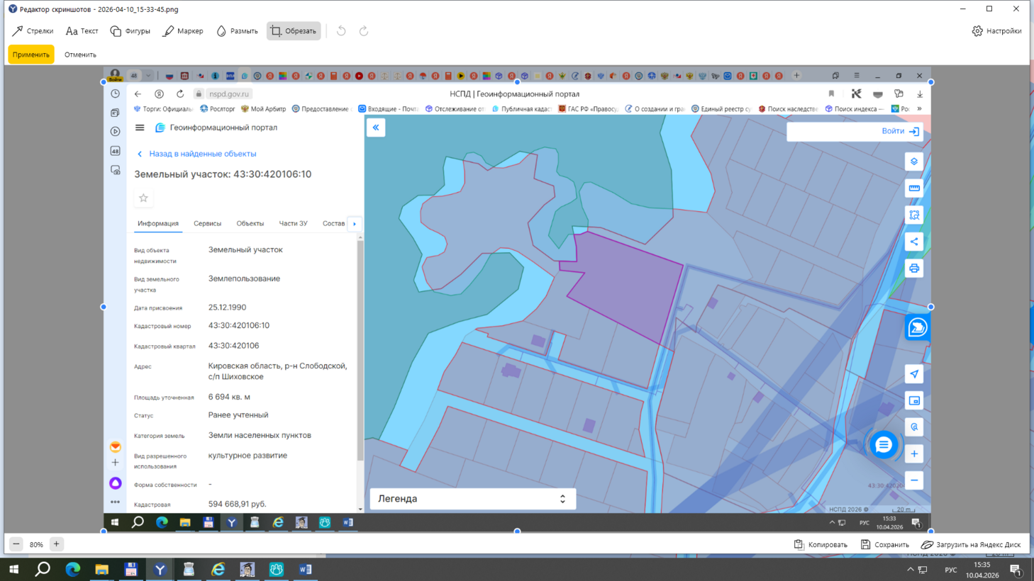Click the redo arrow icon
The height and width of the screenshot is (581, 1034).
[364, 31]
